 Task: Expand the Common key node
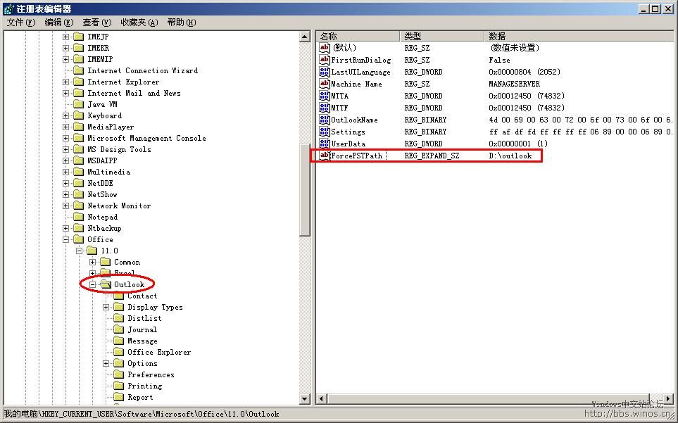93,262
